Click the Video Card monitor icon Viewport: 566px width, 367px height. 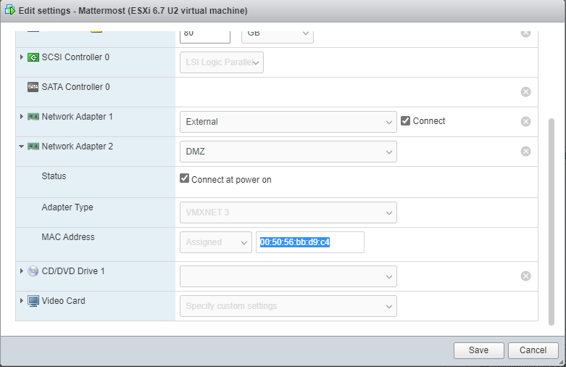pos(33,301)
